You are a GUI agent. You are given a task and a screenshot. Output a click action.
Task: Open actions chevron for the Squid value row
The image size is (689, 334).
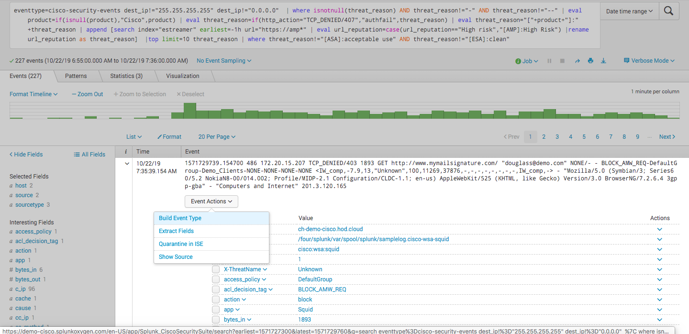pyautogui.click(x=660, y=310)
